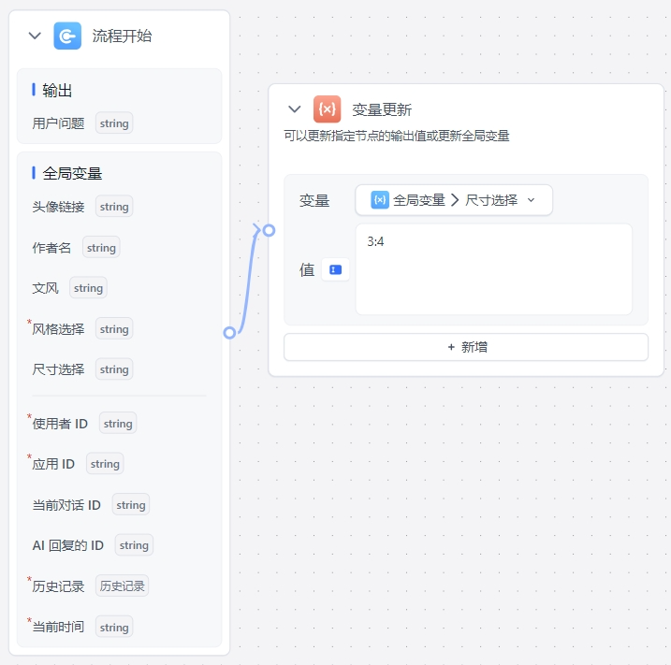This screenshot has width=671, height=665.
Task: Click the 作者名 global variable
Action: (x=51, y=248)
